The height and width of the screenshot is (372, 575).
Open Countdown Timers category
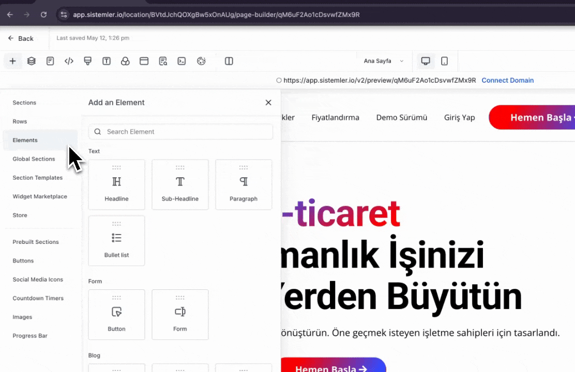coord(38,298)
